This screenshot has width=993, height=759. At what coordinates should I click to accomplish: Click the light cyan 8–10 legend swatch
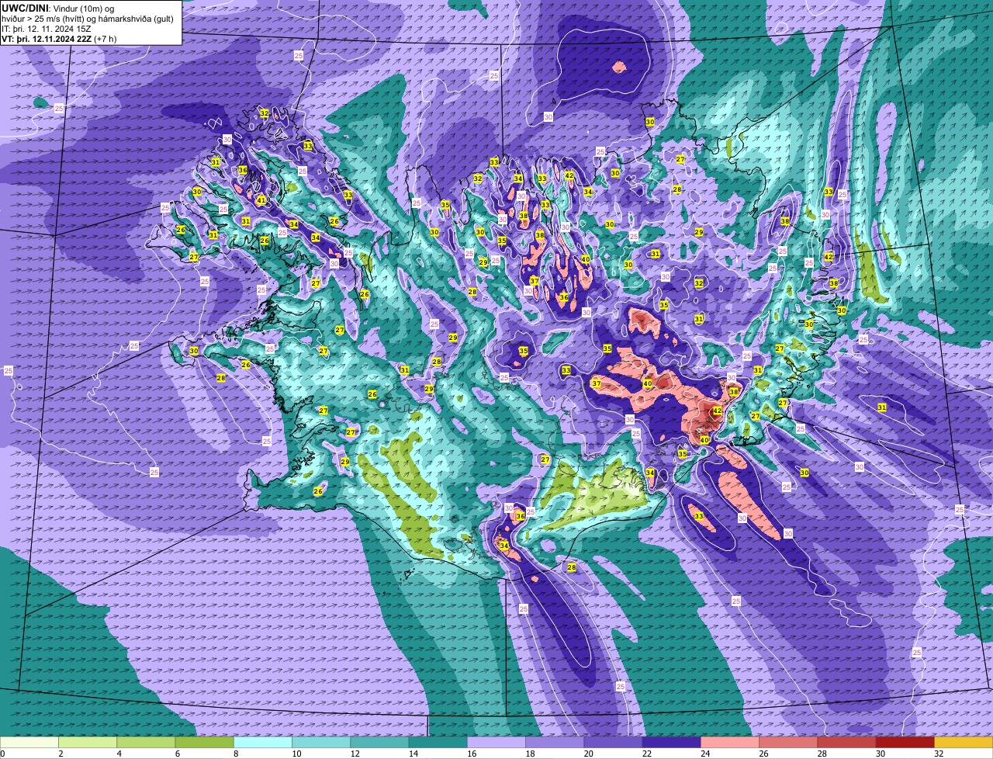[263, 743]
